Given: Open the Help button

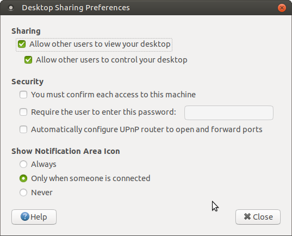Looking at the screenshot, I should point(34,217).
